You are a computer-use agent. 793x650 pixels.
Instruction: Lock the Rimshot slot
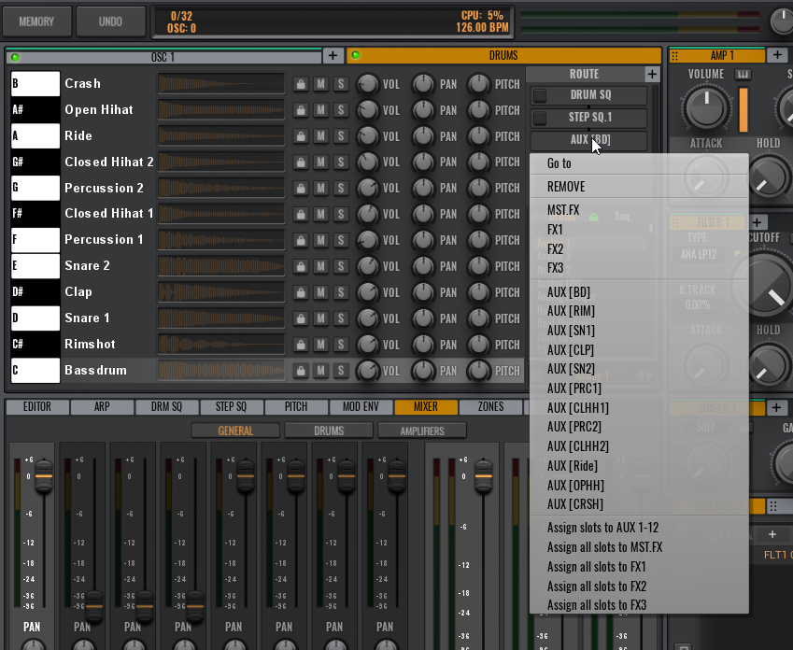301,345
